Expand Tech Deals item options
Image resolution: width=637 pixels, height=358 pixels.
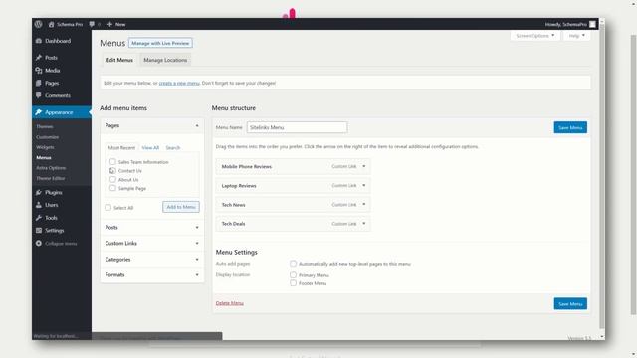coord(364,224)
